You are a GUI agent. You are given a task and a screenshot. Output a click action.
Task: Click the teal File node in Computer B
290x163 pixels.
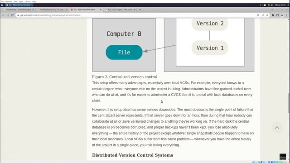[x=124, y=53]
